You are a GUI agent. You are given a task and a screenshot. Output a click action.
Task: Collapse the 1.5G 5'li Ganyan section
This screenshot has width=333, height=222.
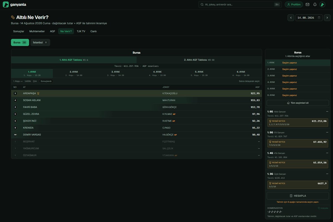[x=327, y=132]
